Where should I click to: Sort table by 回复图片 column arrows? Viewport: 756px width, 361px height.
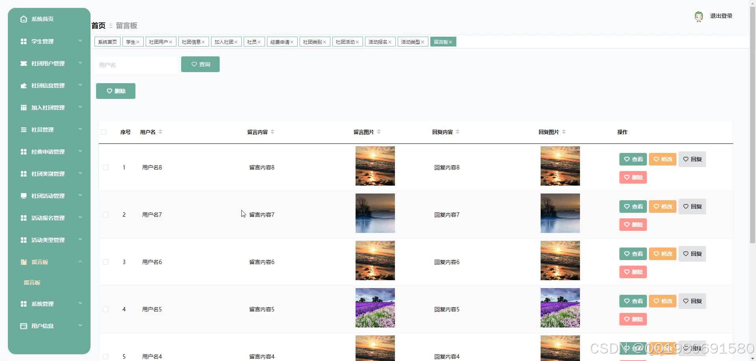[x=564, y=132]
